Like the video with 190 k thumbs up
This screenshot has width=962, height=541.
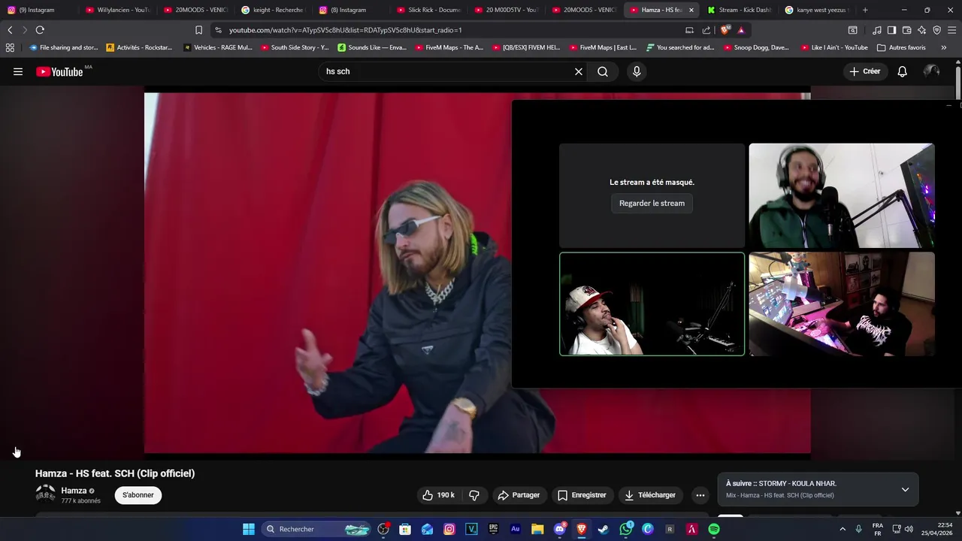tap(439, 495)
